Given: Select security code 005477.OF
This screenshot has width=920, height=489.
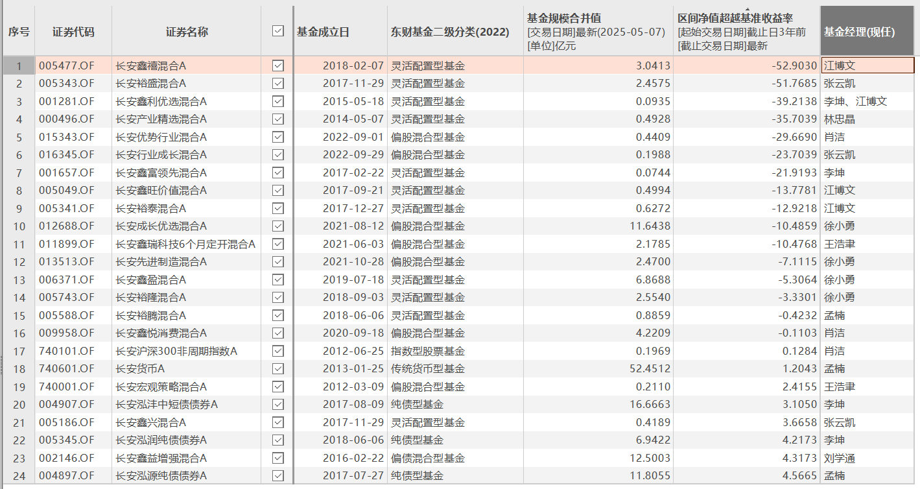Looking at the screenshot, I should (x=67, y=66).
